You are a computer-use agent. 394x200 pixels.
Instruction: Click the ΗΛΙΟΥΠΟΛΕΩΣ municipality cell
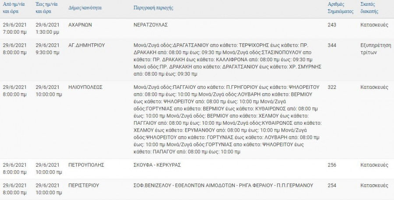pyautogui.click(x=85, y=87)
